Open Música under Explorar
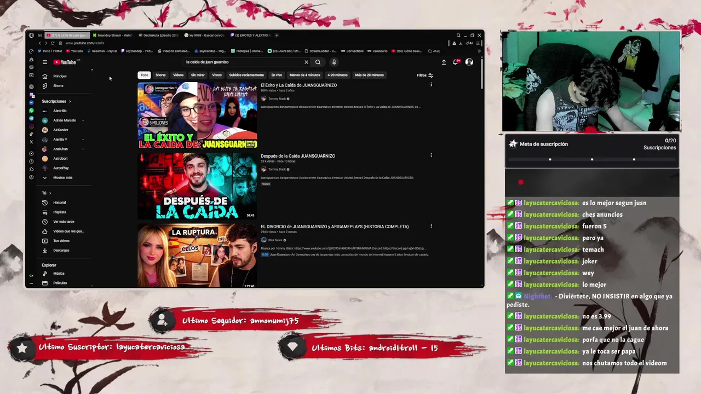 59,274
